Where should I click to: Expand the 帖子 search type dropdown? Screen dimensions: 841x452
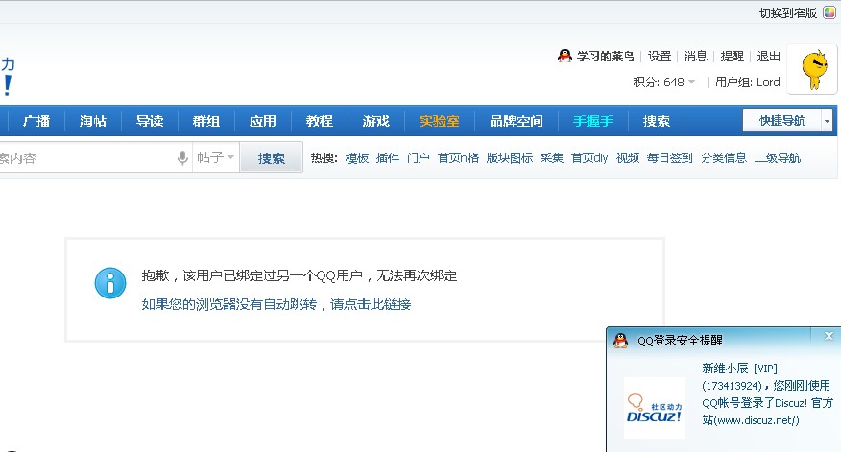tap(216, 157)
